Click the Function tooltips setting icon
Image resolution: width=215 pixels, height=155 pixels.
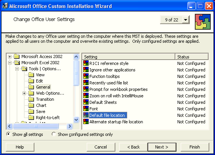[86, 76]
